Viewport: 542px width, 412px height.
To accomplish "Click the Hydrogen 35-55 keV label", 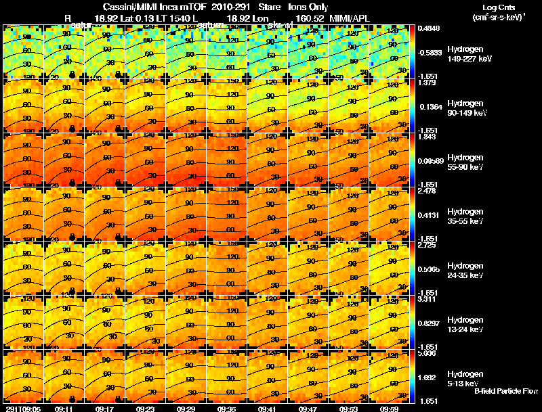I will click(465, 216).
